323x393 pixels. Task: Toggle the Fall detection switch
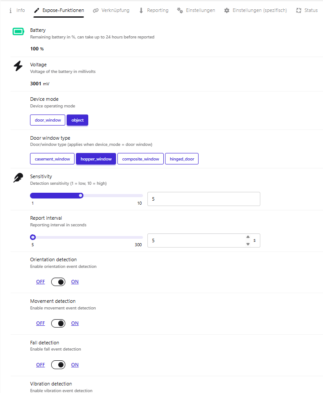coord(58,365)
